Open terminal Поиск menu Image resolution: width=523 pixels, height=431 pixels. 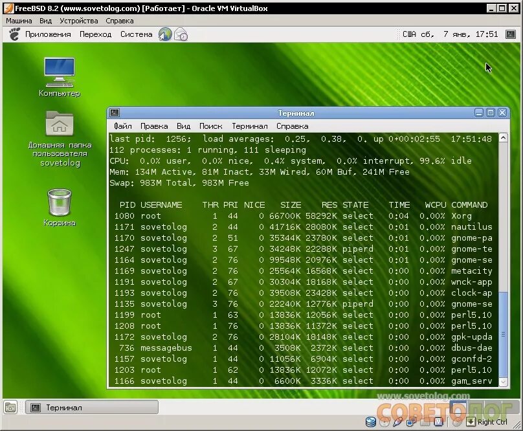tap(211, 126)
